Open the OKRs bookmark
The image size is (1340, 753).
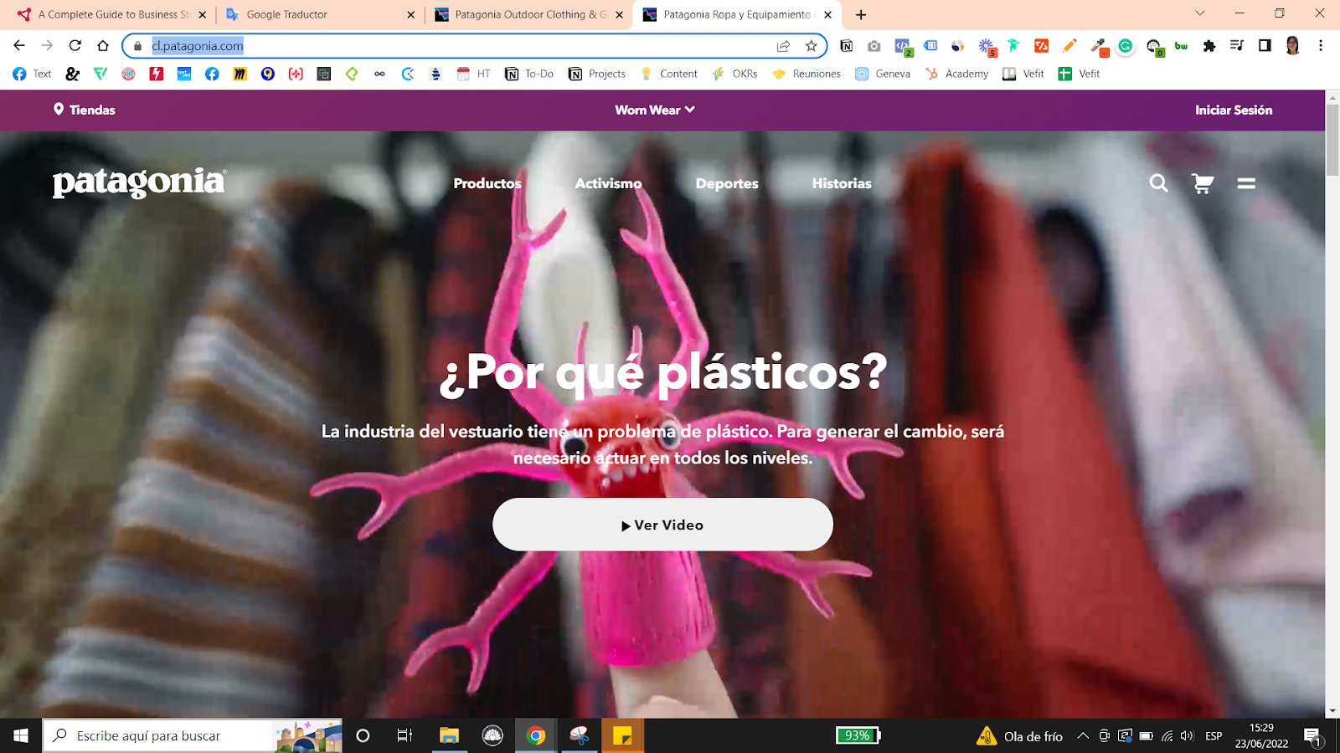734,74
